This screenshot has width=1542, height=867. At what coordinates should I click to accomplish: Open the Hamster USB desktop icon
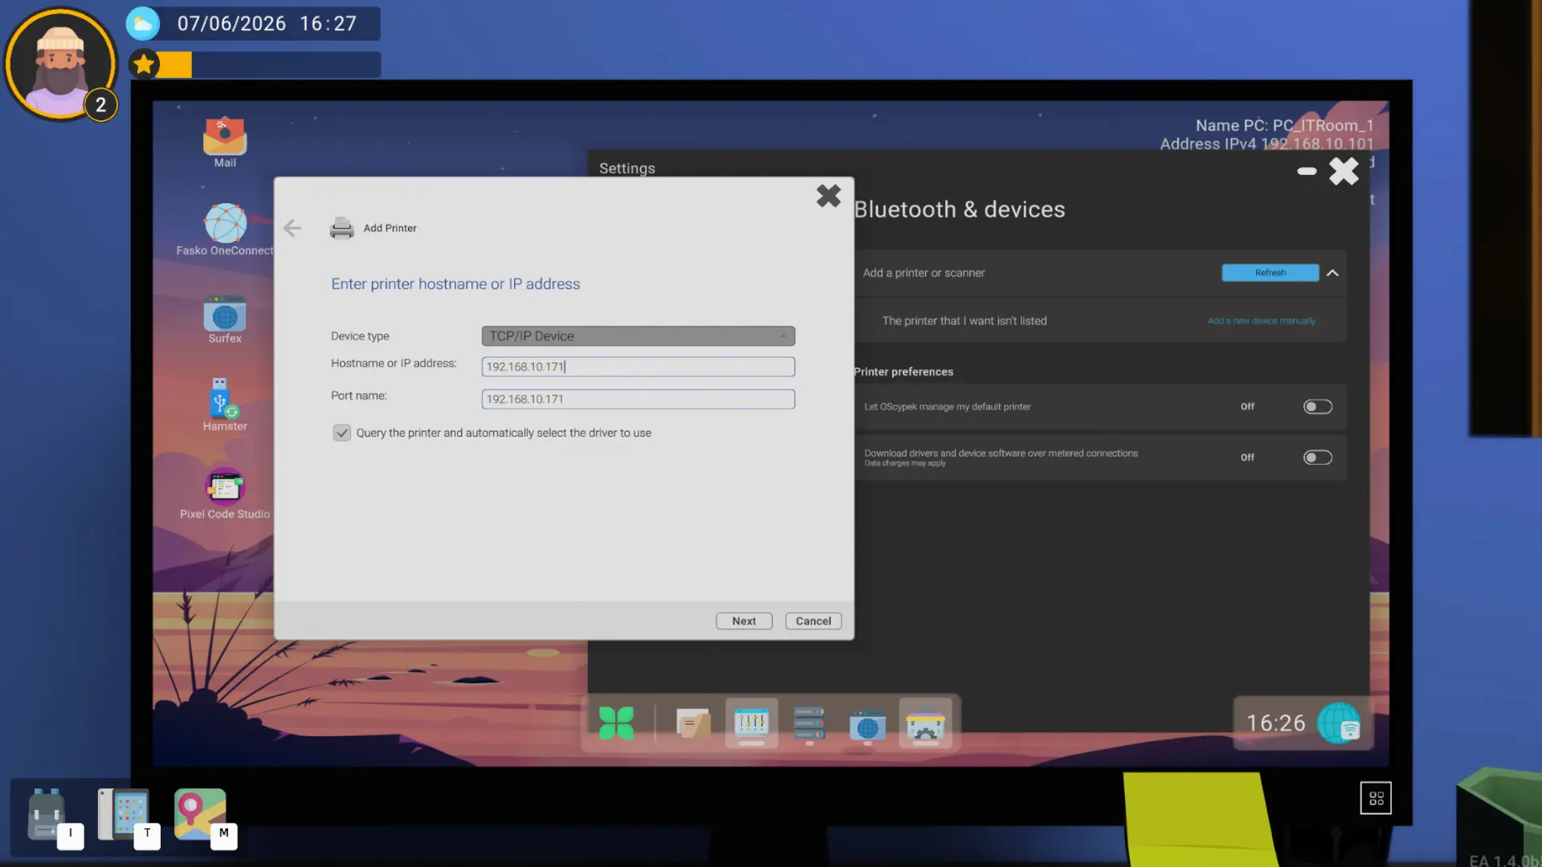pos(225,405)
